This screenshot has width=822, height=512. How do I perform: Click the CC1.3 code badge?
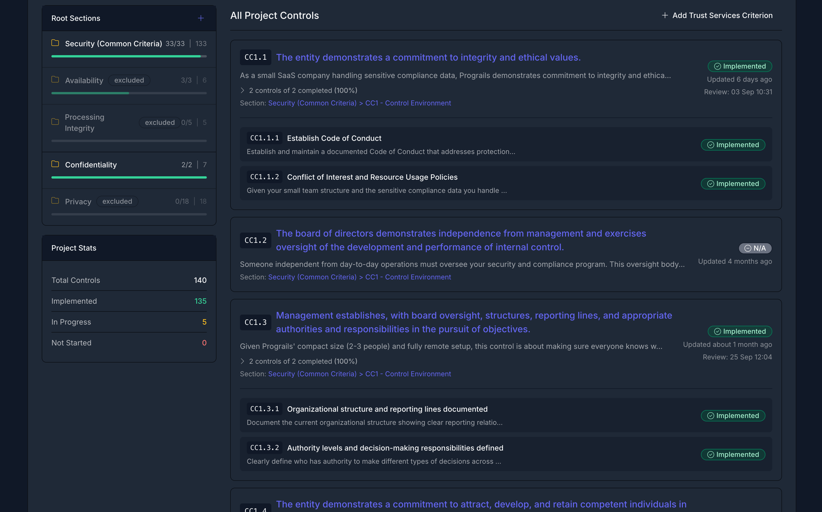(x=256, y=322)
